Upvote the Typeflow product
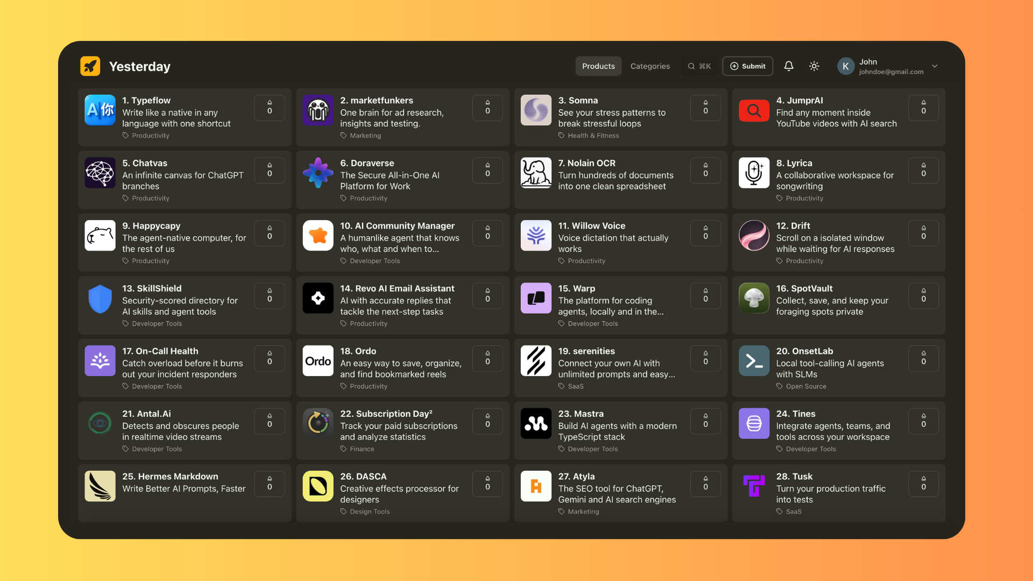 click(270, 108)
